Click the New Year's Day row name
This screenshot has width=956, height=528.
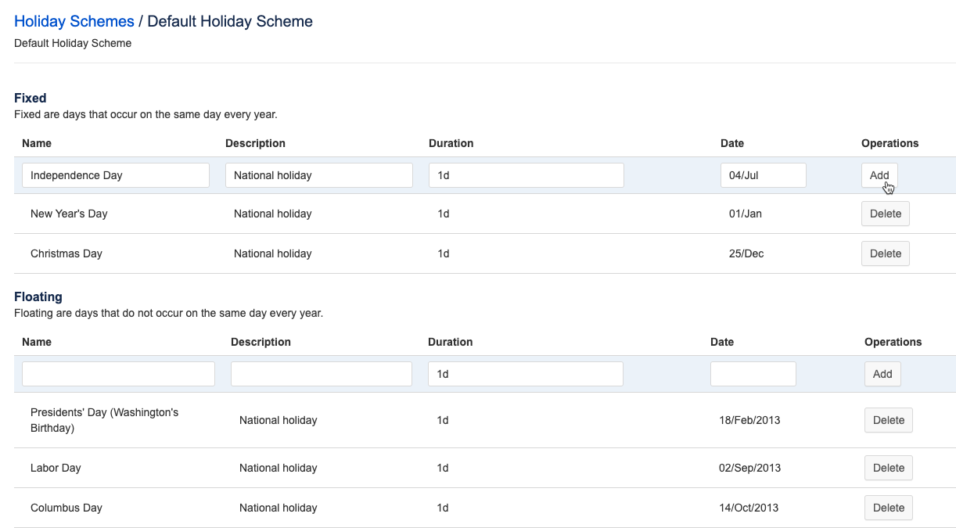click(69, 214)
